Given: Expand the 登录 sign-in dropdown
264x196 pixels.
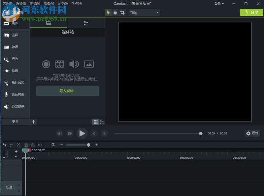Looking at the screenshot, I should (219, 4).
